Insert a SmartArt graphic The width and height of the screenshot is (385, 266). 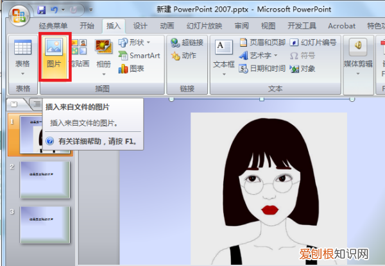pyautogui.click(x=139, y=56)
